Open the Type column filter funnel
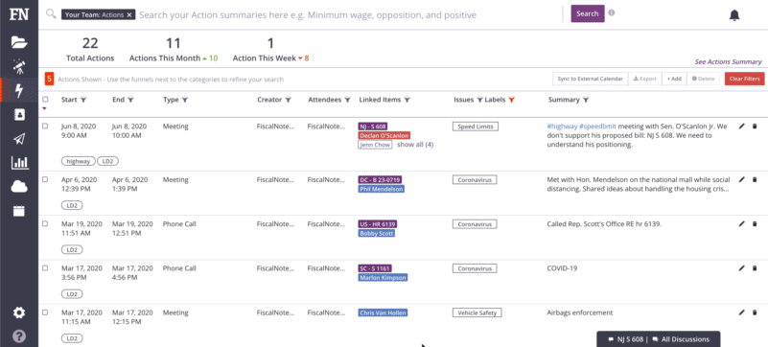Screen dimensions: 768x347 point(185,100)
